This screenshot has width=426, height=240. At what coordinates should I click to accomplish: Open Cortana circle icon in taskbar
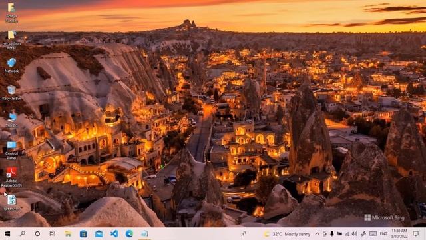tap(37, 234)
